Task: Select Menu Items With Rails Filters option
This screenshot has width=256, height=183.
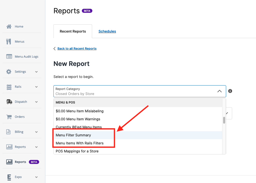Action: 138,143
